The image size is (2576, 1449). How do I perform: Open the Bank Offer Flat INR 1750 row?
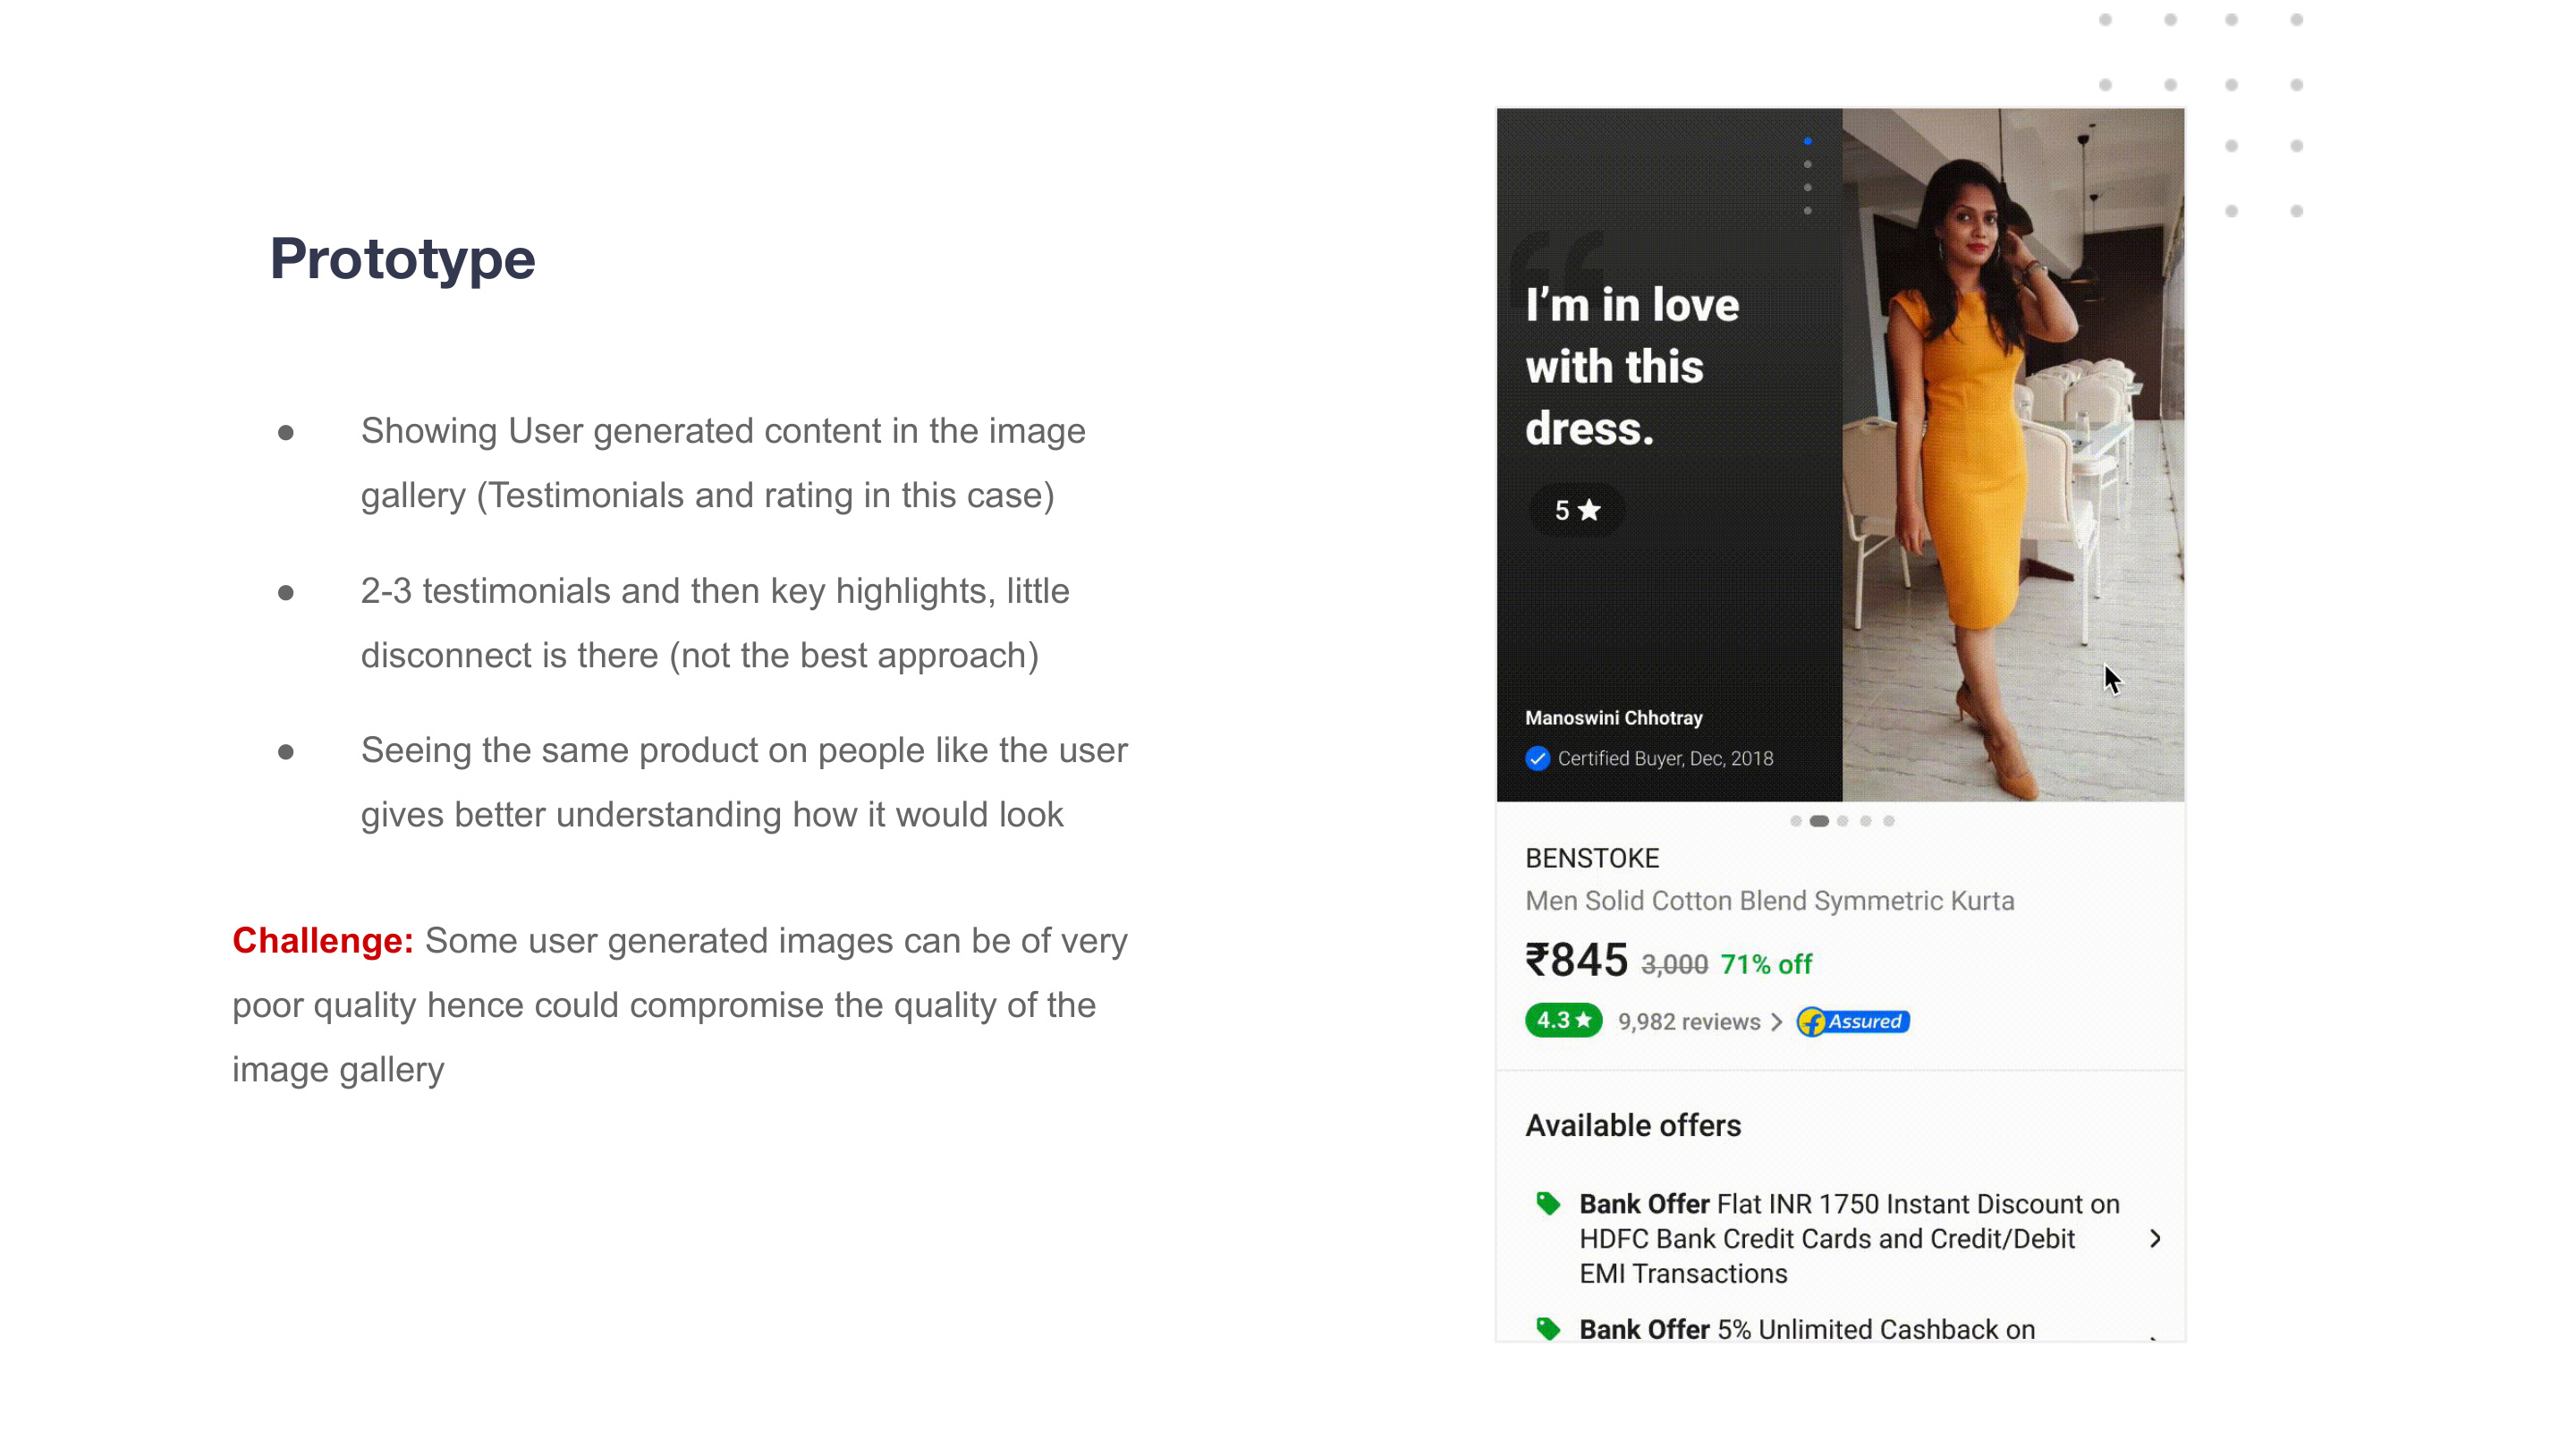(1840, 1238)
